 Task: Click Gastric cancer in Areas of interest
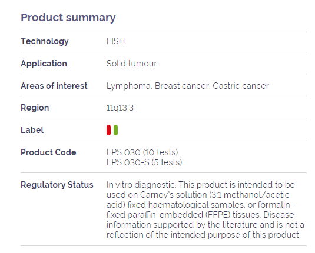(x=241, y=86)
